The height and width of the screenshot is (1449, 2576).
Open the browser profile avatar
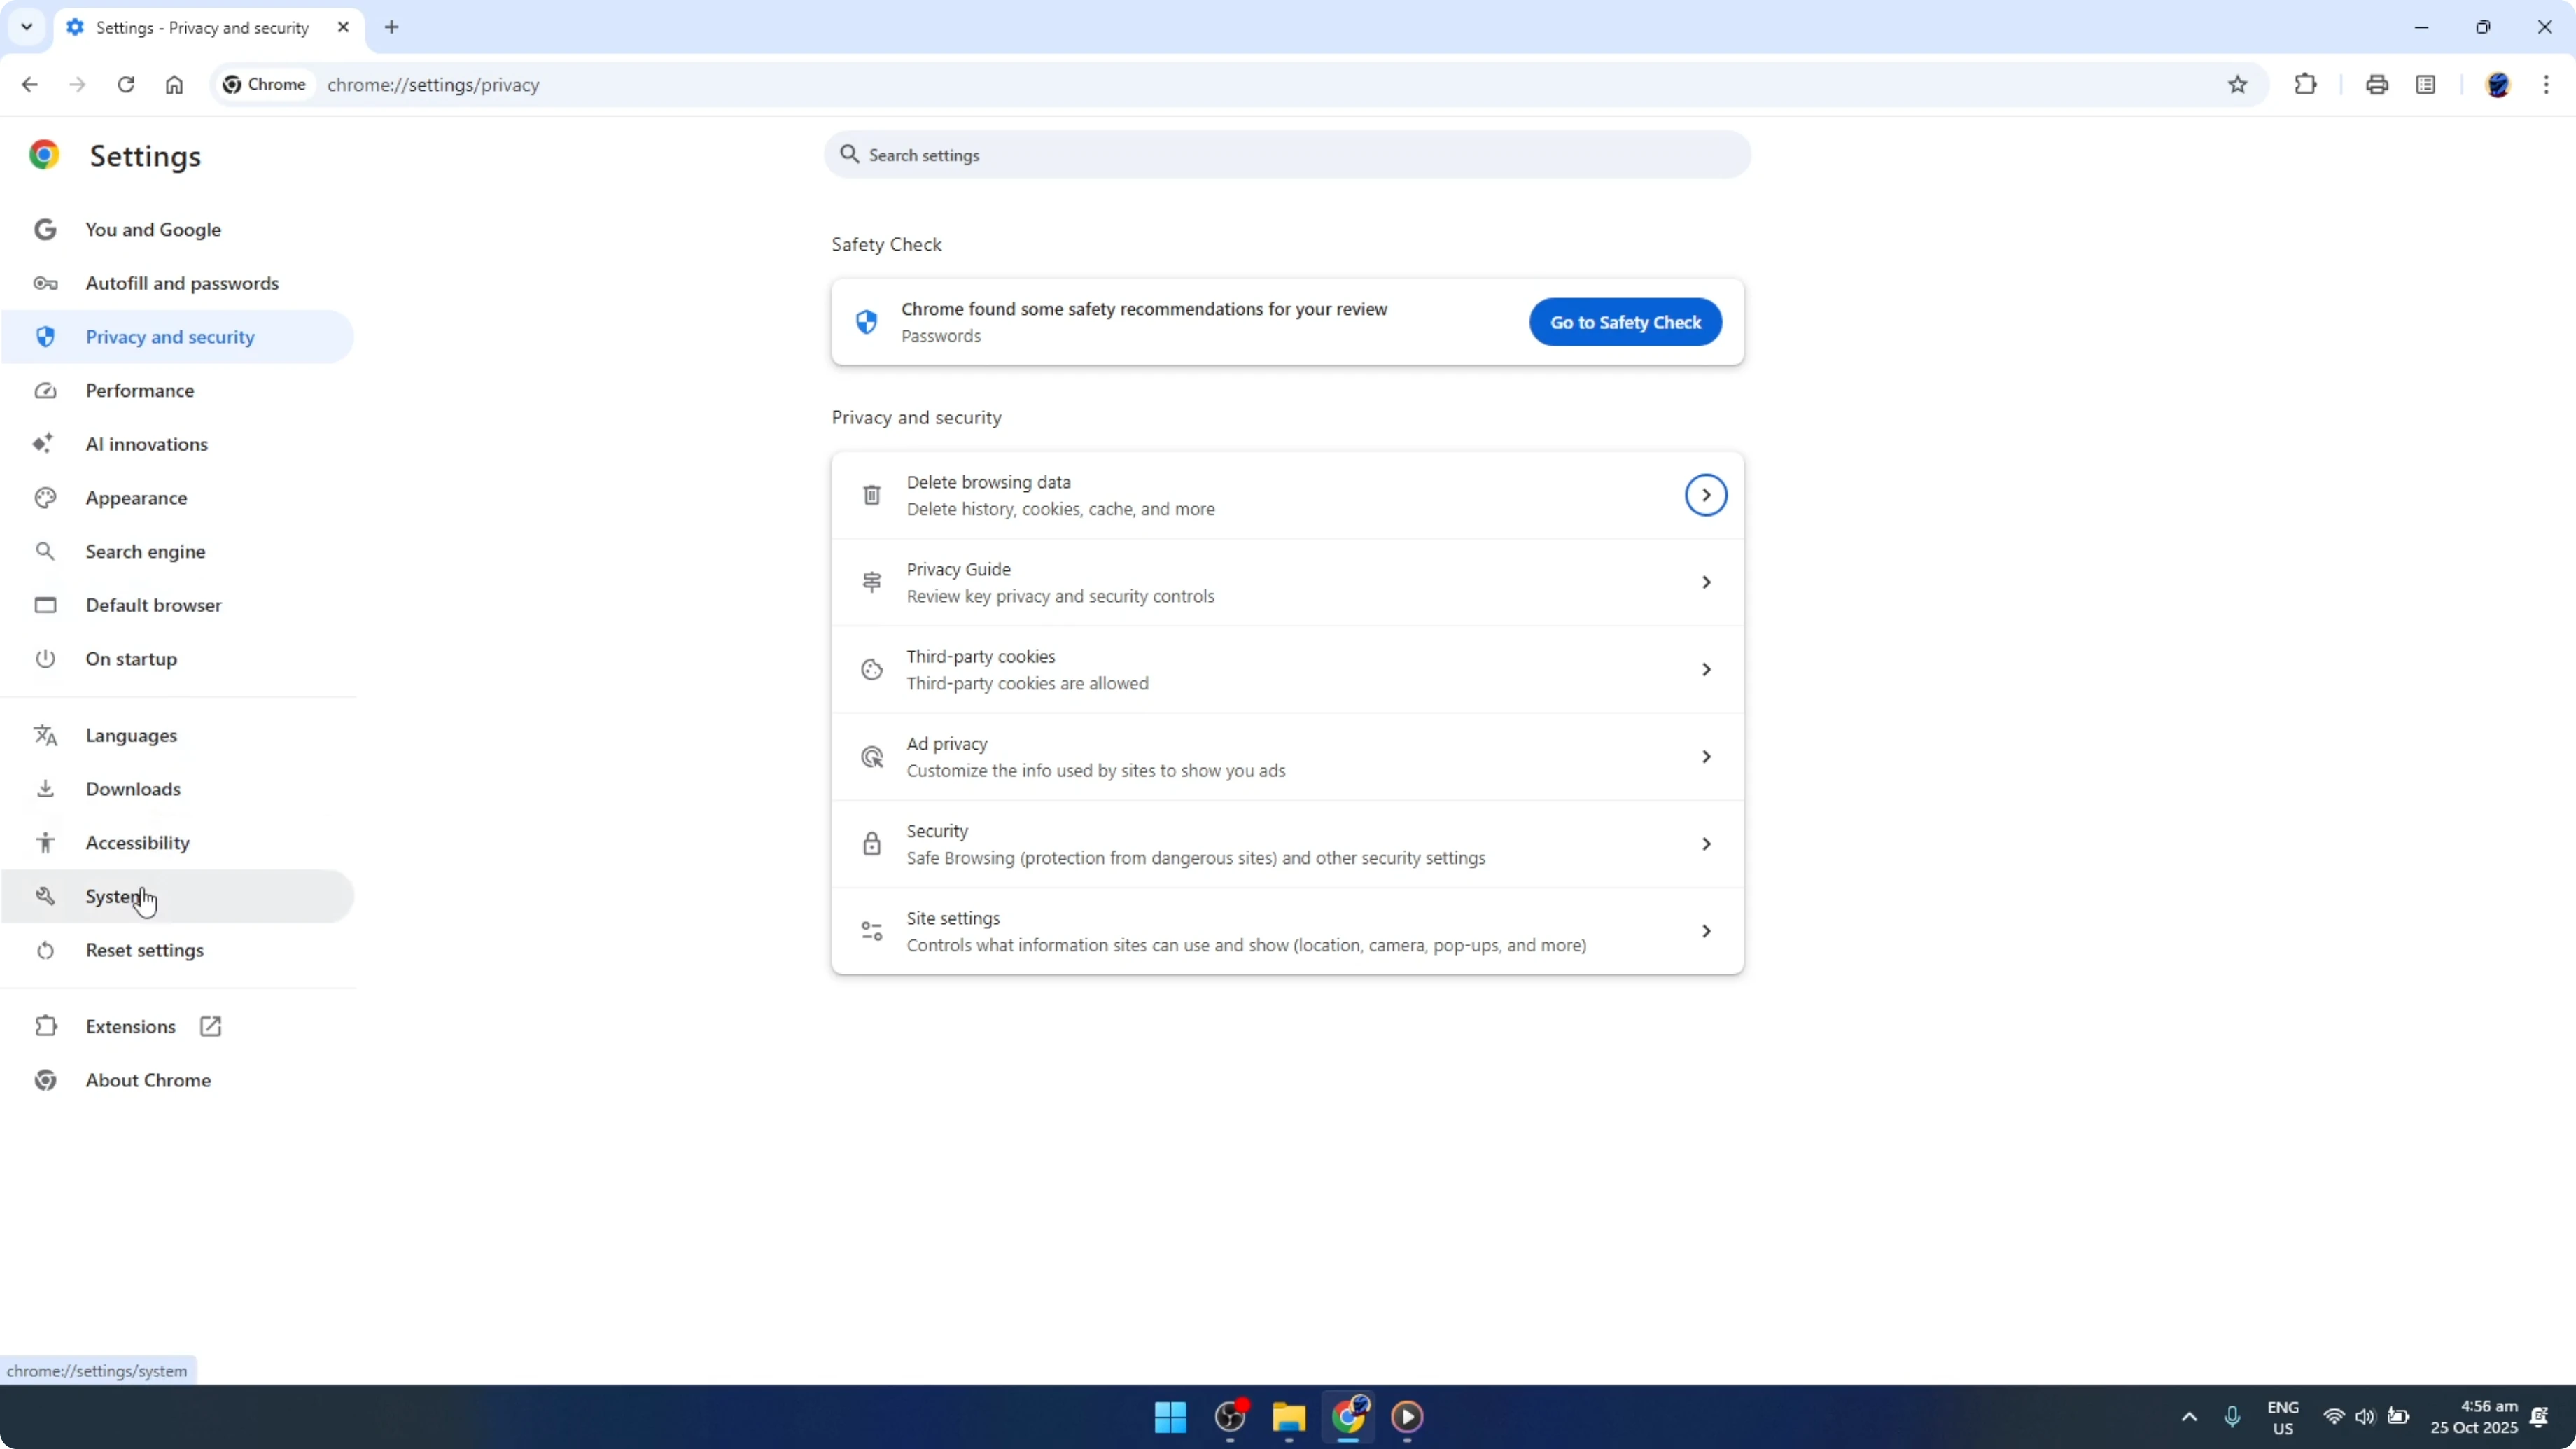[x=2498, y=84]
